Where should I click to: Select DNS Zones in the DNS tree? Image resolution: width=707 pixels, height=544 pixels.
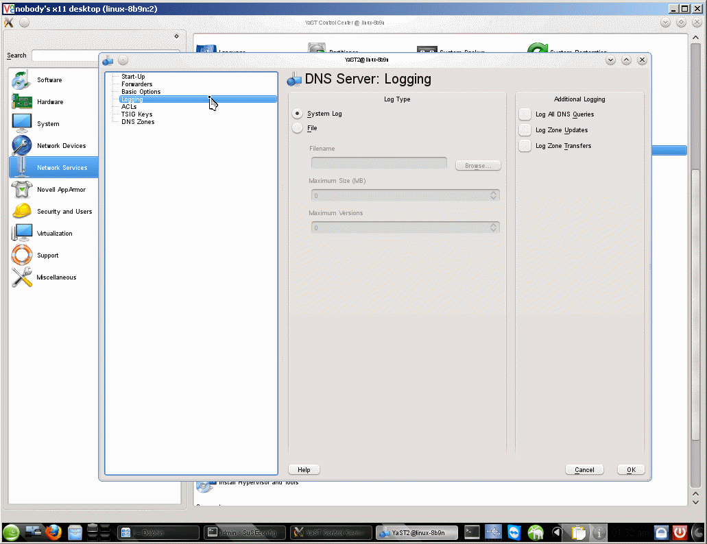click(x=138, y=122)
